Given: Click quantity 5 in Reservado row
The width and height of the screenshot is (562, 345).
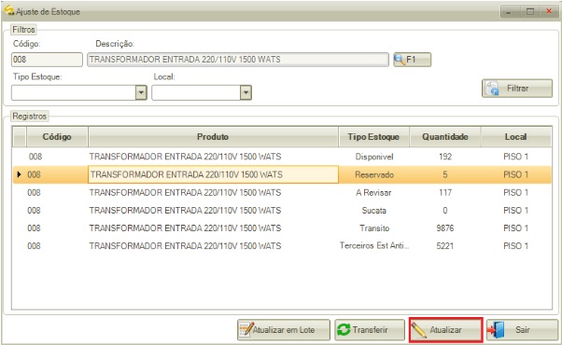Looking at the screenshot, I should 445,174.
